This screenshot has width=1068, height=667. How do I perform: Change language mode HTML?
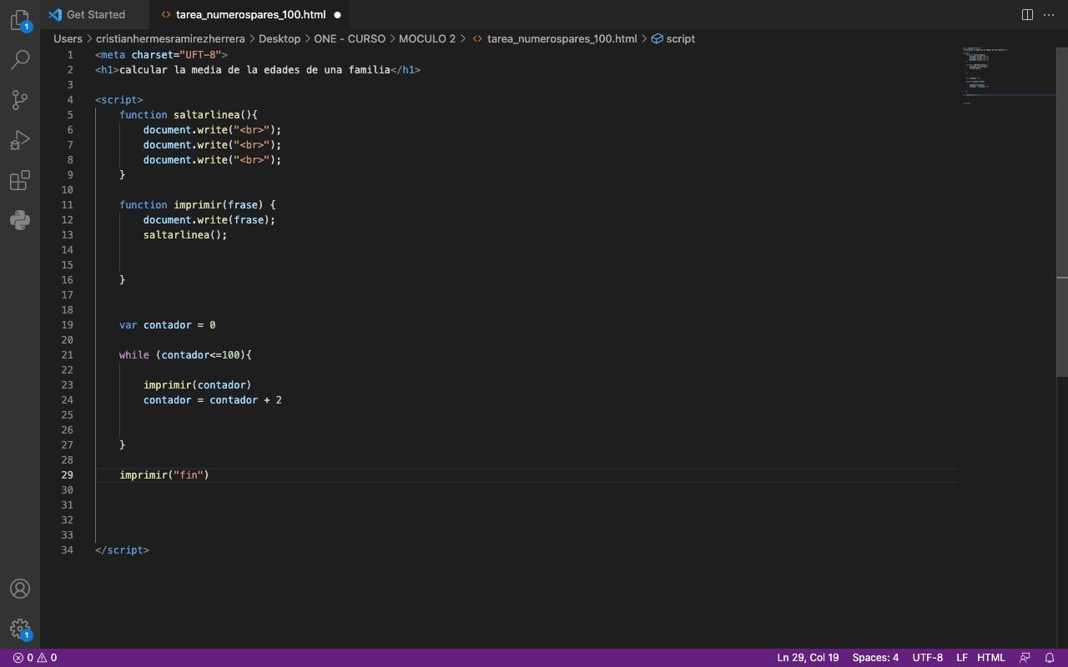[991, 658]
